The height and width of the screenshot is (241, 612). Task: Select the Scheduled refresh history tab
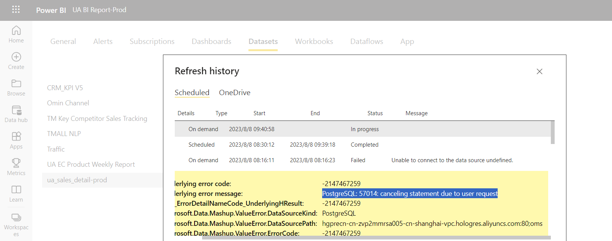pos(192,92)
